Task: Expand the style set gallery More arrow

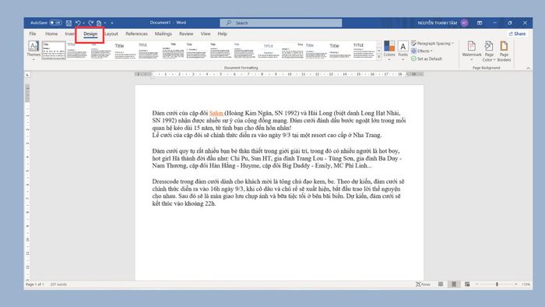Action: click(379, 58)
